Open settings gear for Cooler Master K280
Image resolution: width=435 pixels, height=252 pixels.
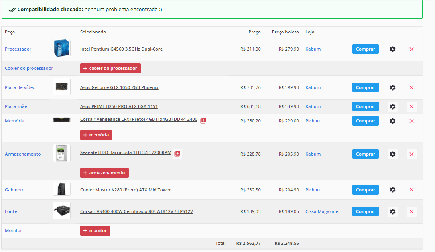(x=392, y=189)
